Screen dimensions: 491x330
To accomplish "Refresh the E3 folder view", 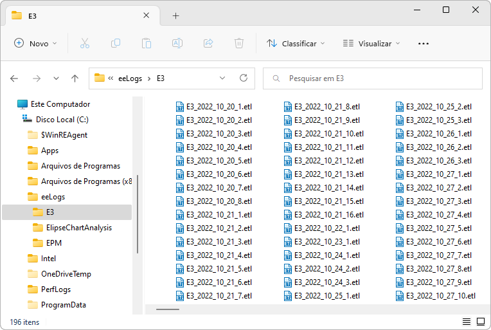I will click(x=244, y=78).
